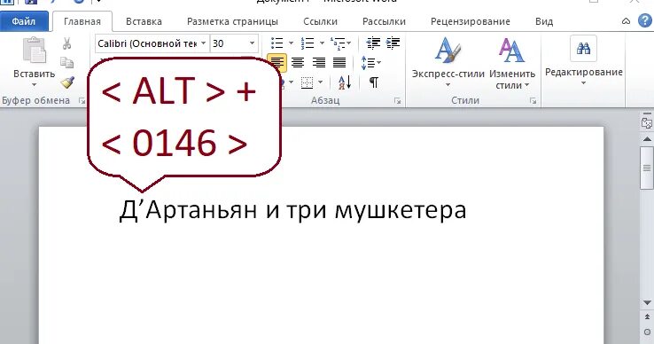Click the vertical scrollbar down arrow

(647, 302)
